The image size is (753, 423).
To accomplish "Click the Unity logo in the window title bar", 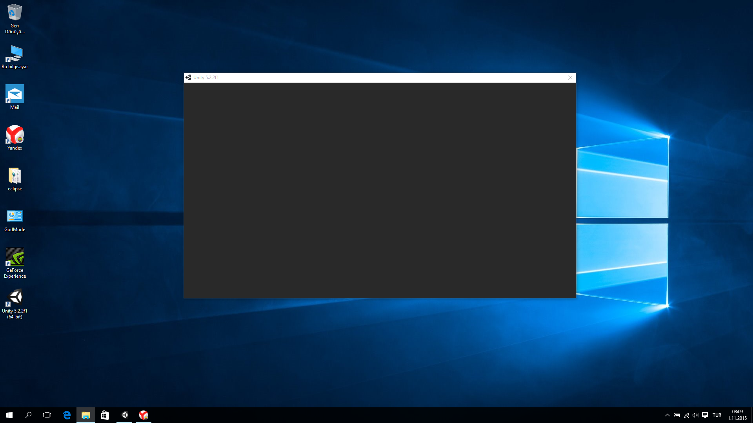I will 188,78.
